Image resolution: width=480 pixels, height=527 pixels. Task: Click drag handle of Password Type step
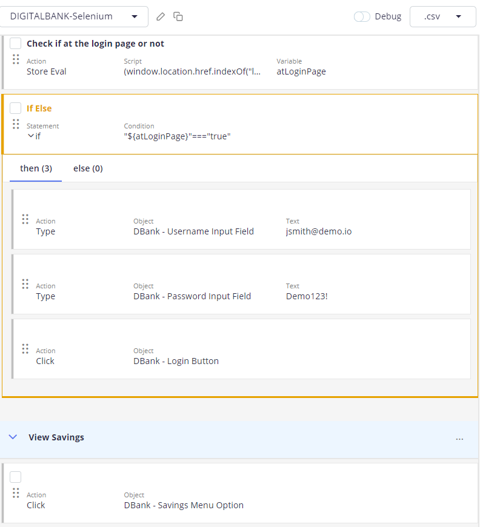25,284
